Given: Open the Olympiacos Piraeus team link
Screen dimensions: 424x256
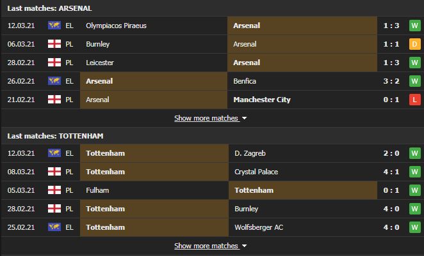Looking at the screenshot, I should tap(117, 26).
